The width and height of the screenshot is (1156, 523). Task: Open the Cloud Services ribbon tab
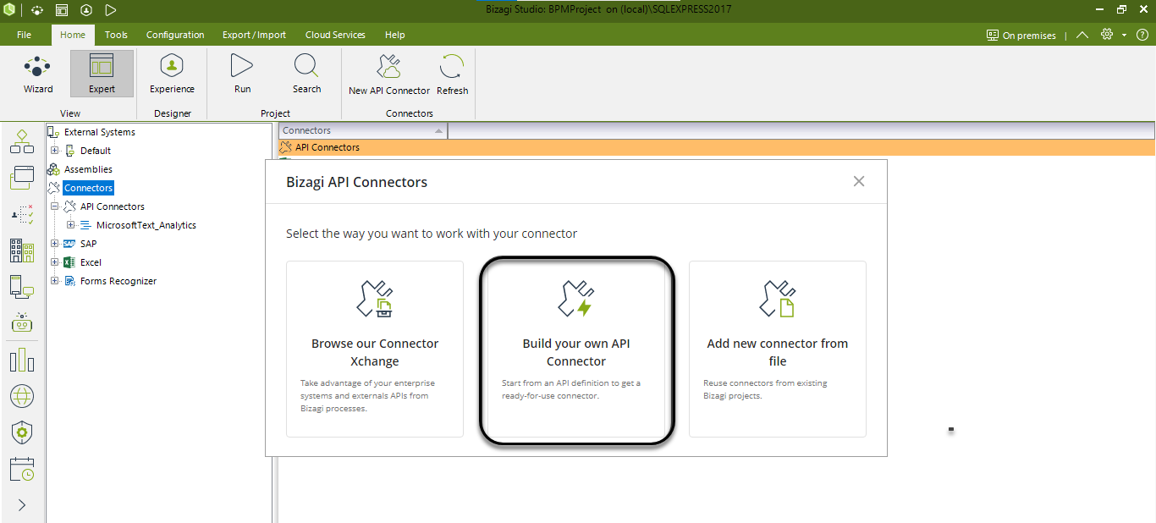pyautogui.click(x=335, y=35)
